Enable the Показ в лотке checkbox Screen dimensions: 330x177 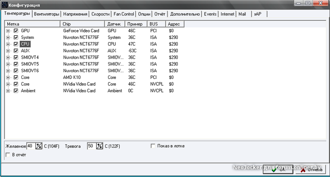(x=153, y=146)
